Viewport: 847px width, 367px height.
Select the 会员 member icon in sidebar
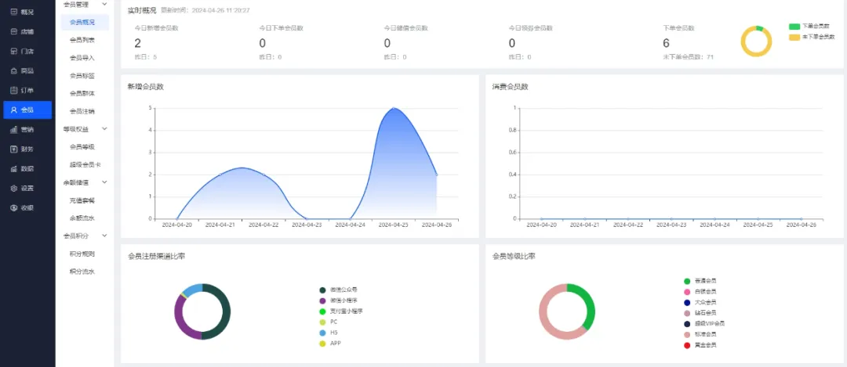[x=14, y=110]
